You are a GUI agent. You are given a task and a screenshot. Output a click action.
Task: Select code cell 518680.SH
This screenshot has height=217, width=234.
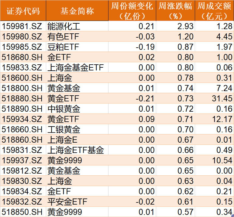click(23, 57)
